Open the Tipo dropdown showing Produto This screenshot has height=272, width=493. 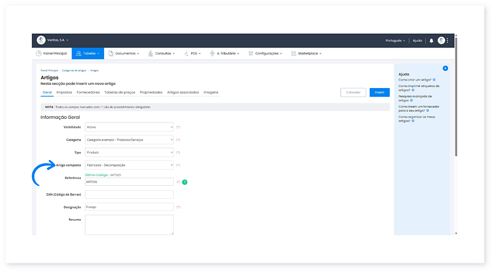[129, 152]
